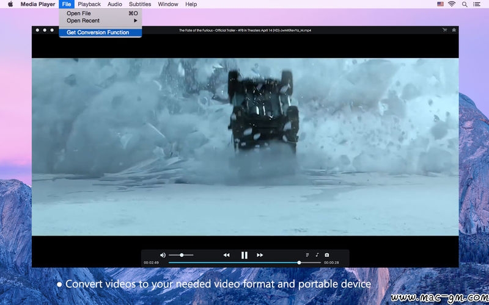Open the Playback menu
The image size is (489, 305).
(x=89, y=4)
